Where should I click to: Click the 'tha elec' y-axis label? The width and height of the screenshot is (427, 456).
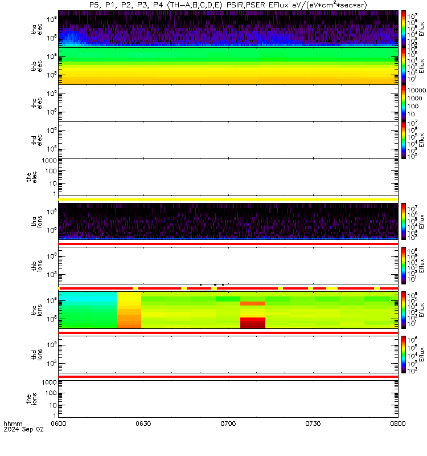click(x=36, y=29)
